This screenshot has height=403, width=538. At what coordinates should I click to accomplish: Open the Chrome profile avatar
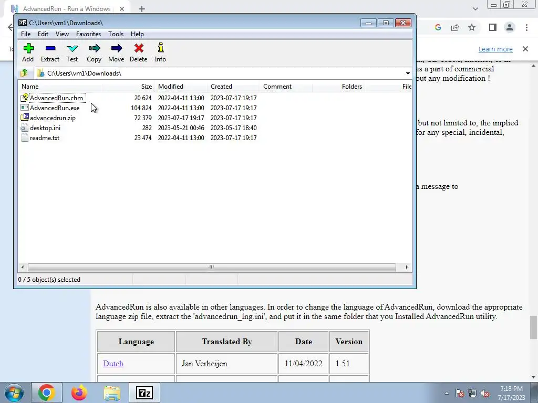click(510, 27)
